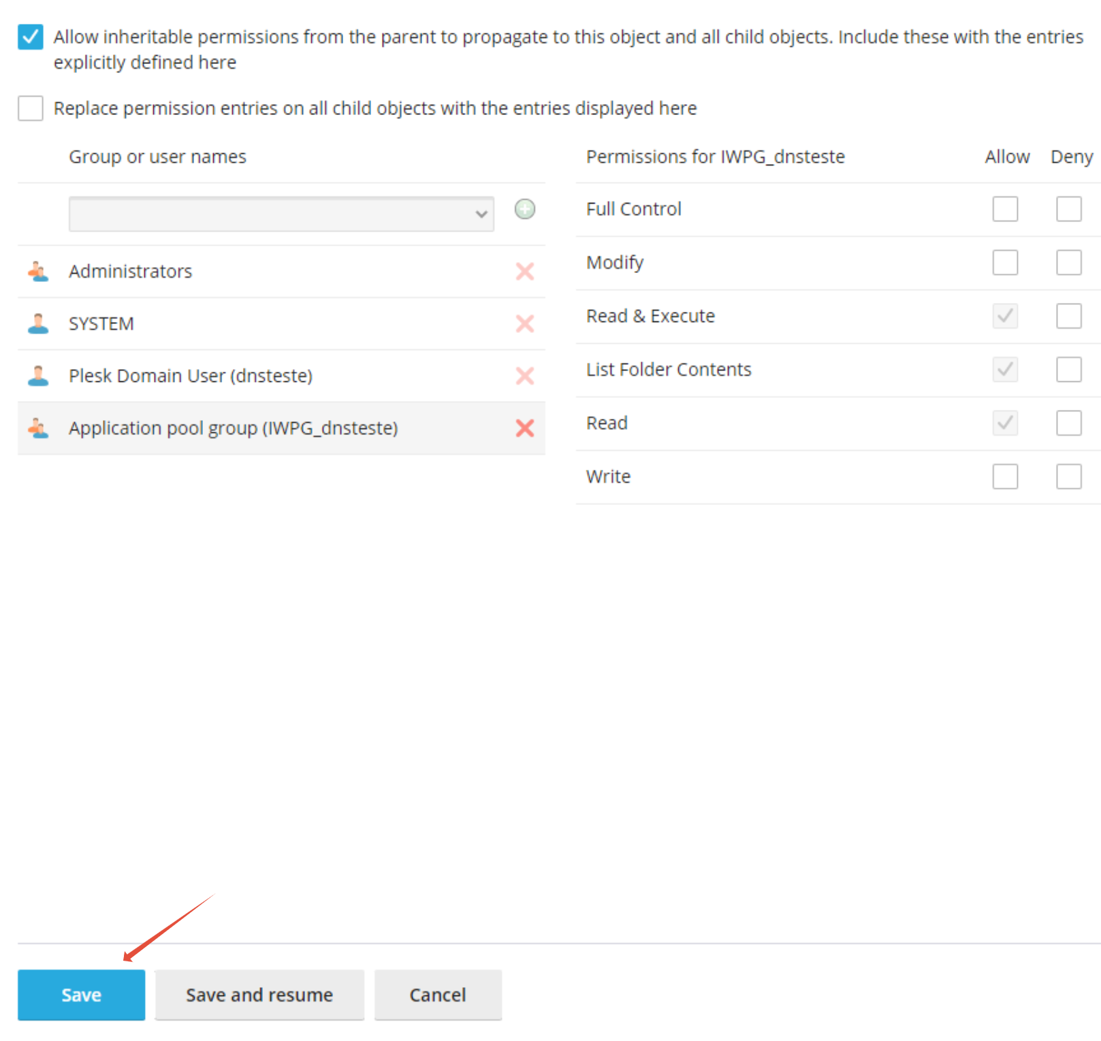Click Save and resume button
This screenshot has height=1041, width=1101.
[259, 995]
